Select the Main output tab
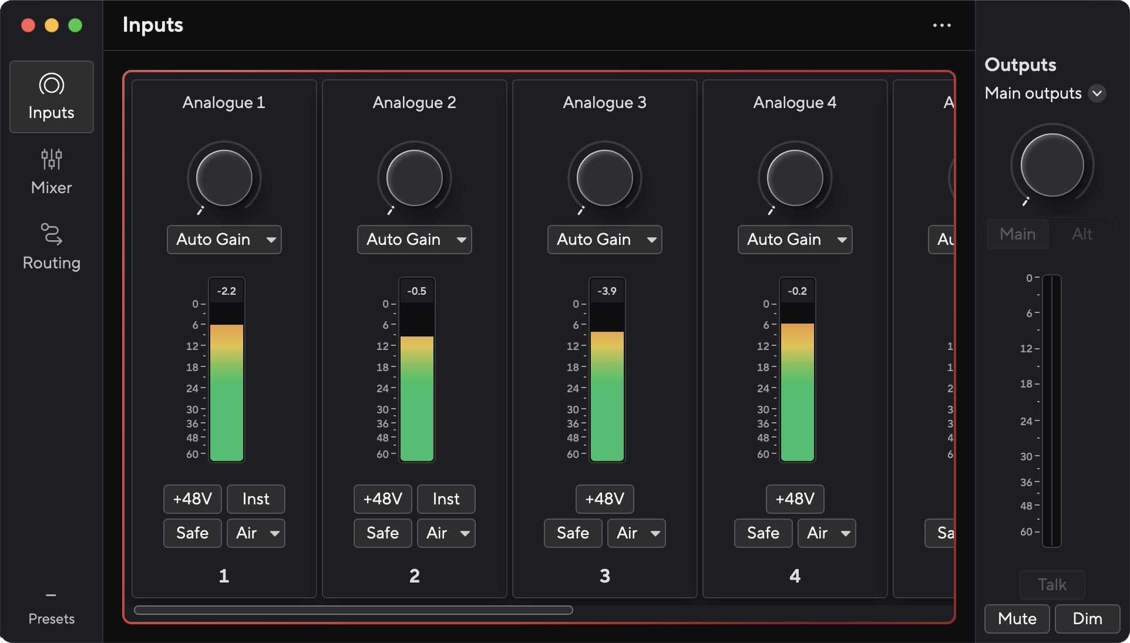1130x643 pixels. pyautogui.click(x=1017, y=234)
